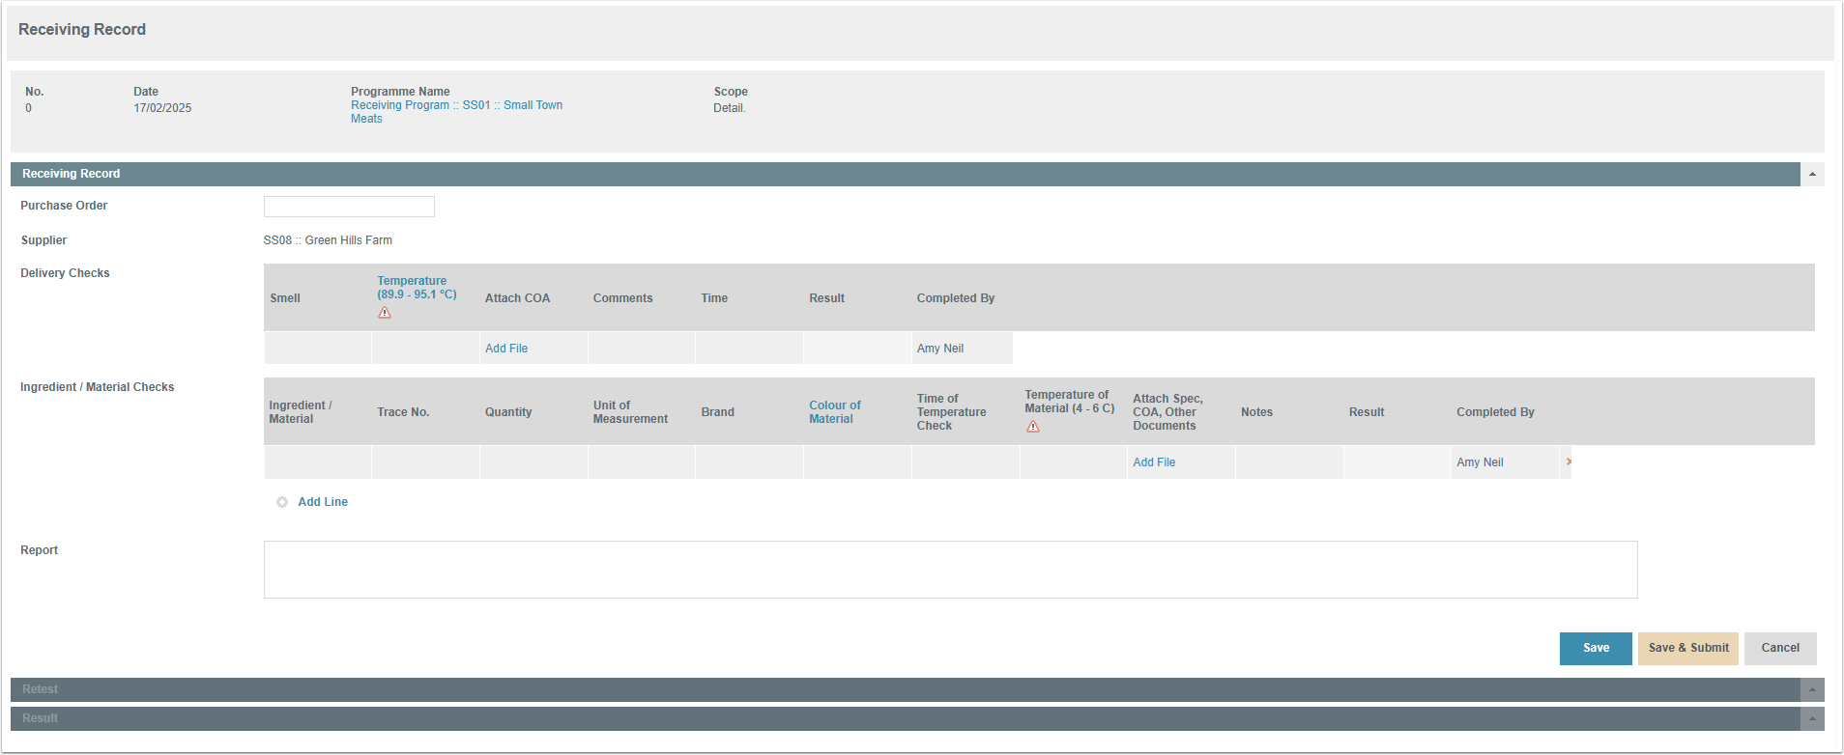
Task: Click the Quantity cell in ingredient row
Action: click(533, 462)
